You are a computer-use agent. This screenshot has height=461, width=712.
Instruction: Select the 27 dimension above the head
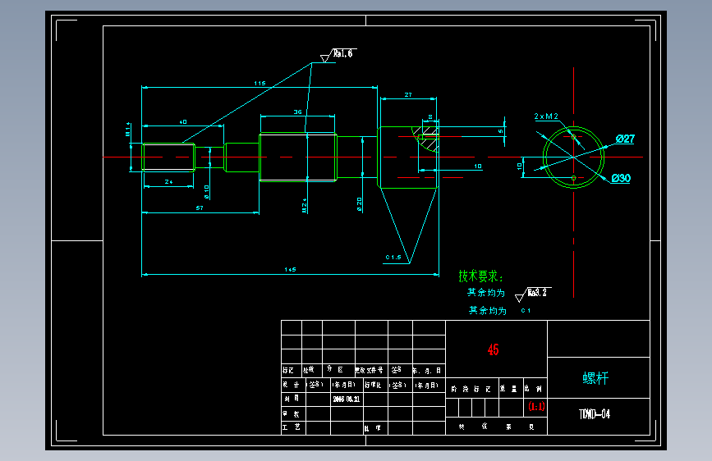(408, 95)
